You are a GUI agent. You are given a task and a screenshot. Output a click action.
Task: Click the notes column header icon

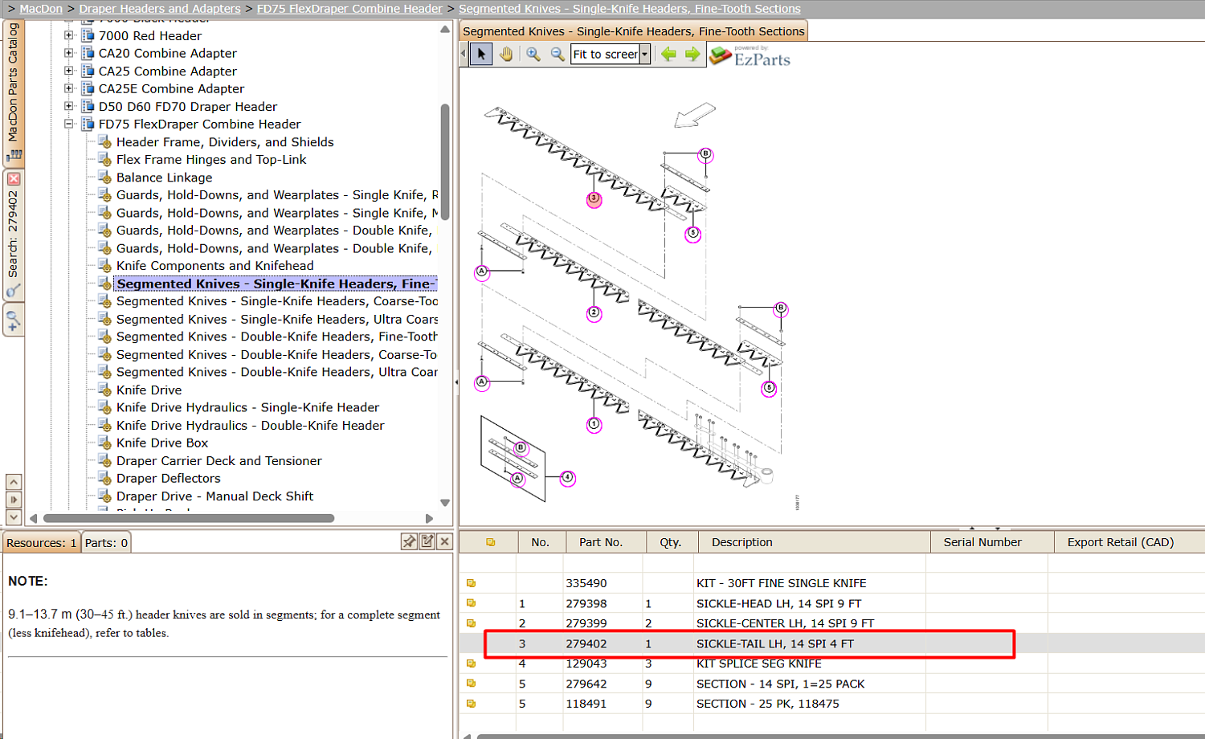tap(490, 542)
